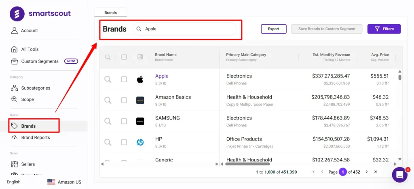Screen dimensions: 414x189
Task: Click the Export button
Action: [274, 29]
